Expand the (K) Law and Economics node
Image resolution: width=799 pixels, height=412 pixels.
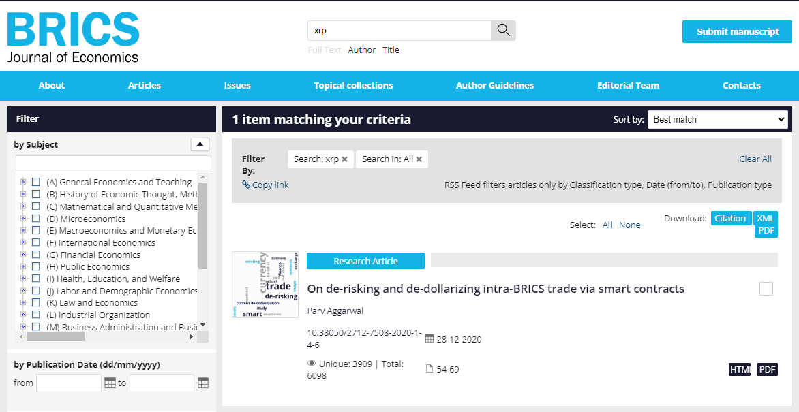coord(22,302)
